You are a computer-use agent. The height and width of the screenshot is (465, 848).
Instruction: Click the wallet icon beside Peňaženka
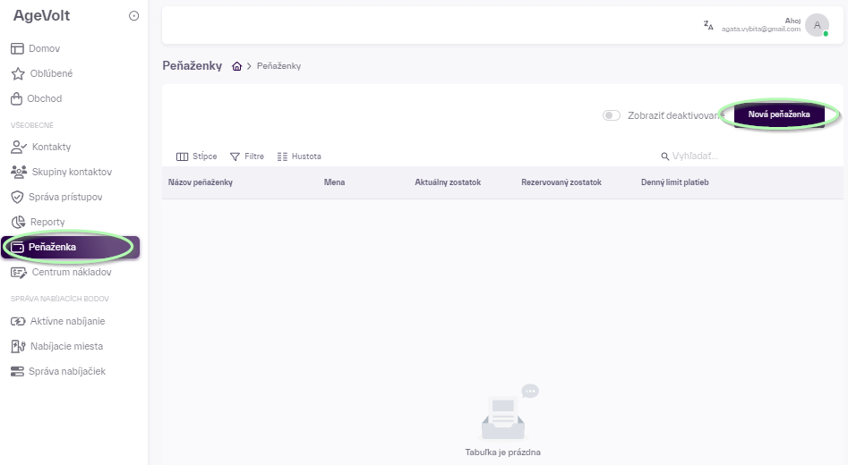pos(18,247)
